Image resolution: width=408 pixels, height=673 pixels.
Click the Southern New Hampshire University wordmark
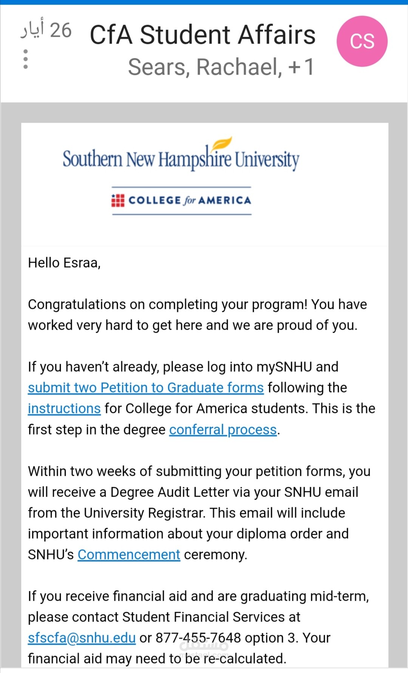click(x=181, y=159)
